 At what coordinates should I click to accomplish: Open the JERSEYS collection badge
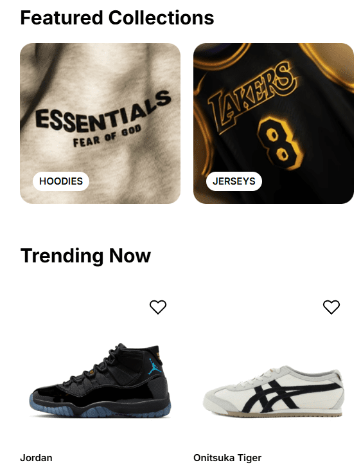click(234, 181)
